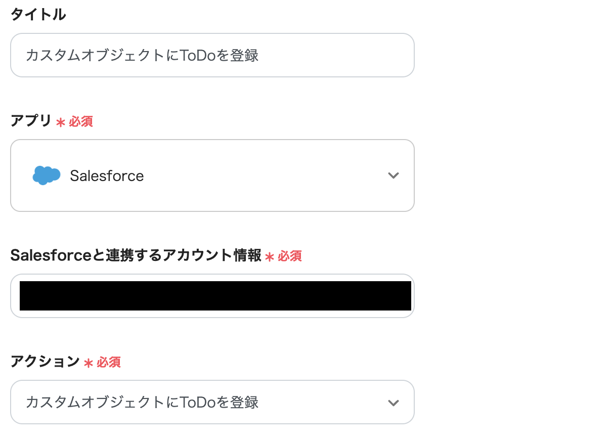Click the 必須 marker beside アプリ
Image resolution: width=610 pixels, height=442 pixels.
(x=81, y=121)
